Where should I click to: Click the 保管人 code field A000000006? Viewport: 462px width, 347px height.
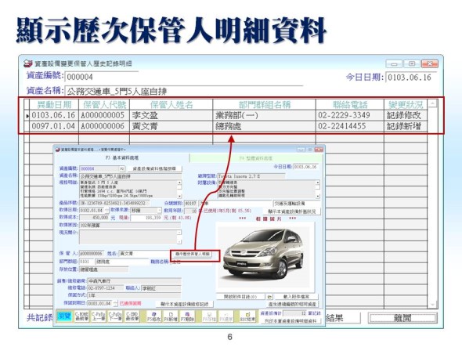[x=92, y=254]
